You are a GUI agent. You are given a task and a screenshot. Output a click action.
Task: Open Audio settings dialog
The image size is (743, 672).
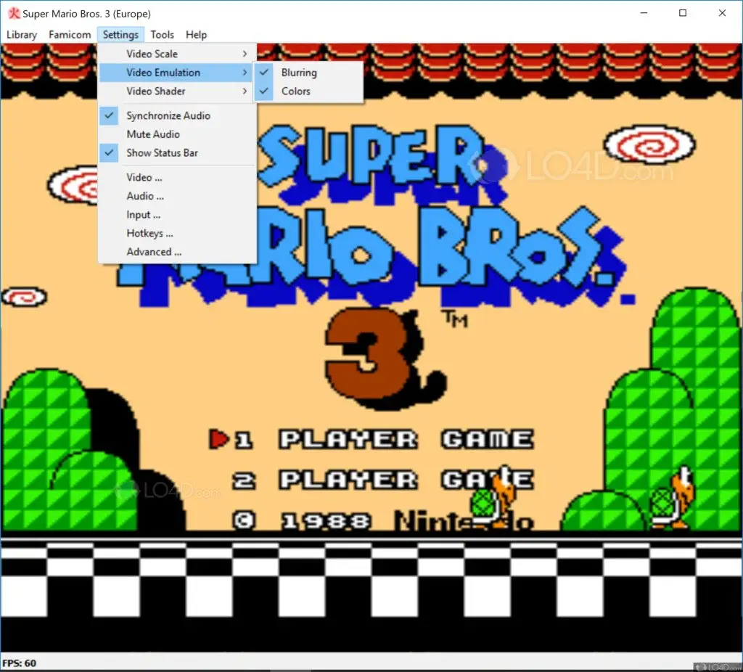pos(178,196)
